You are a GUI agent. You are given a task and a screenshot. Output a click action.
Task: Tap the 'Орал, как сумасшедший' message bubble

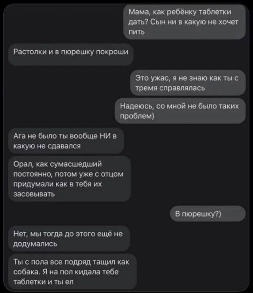(70, 179)
